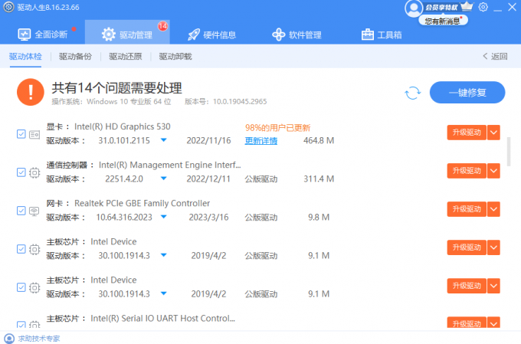Click 升级驱动 for second Intel Device
The height and width of the screenshot is (344, 521).
click(x=467, y=286)
